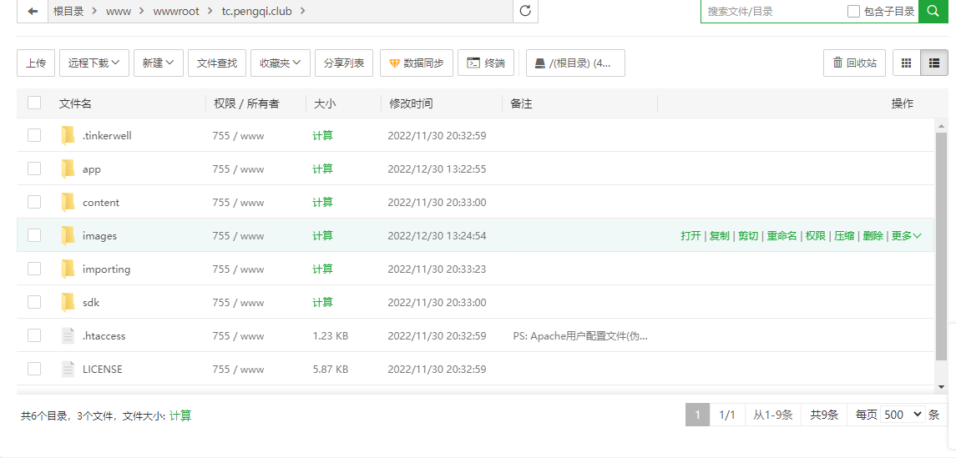Calculate size of .tinkerwell folder
This screenshot has height=458, width=956.
click(x=322, y=135)
